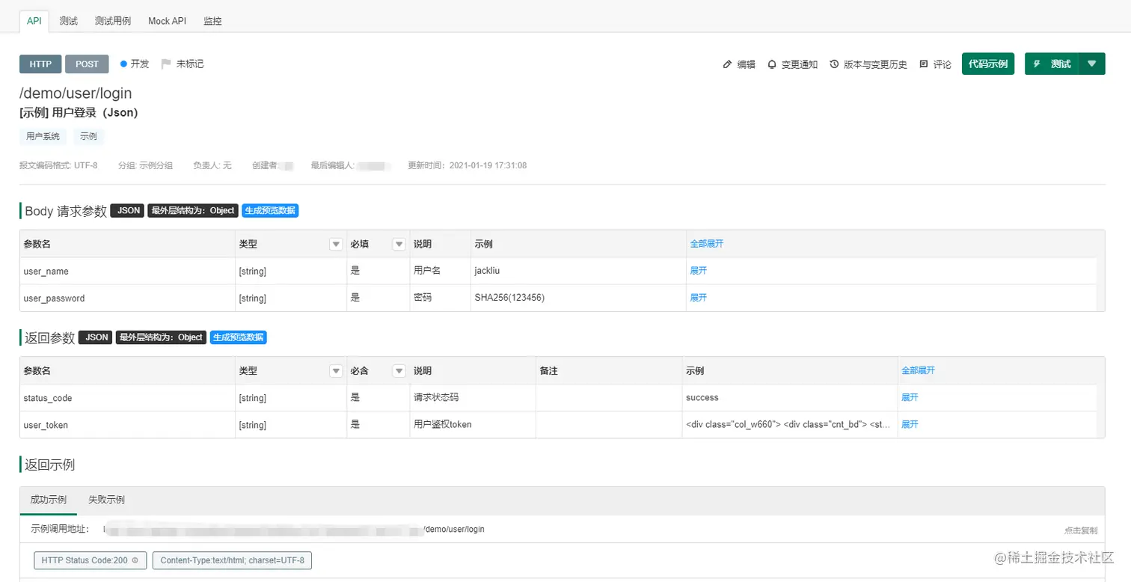Expand all rows in Body 请求参数 table
The image size is (1131, 582).
pyautogui.click(x=706, y=244)
